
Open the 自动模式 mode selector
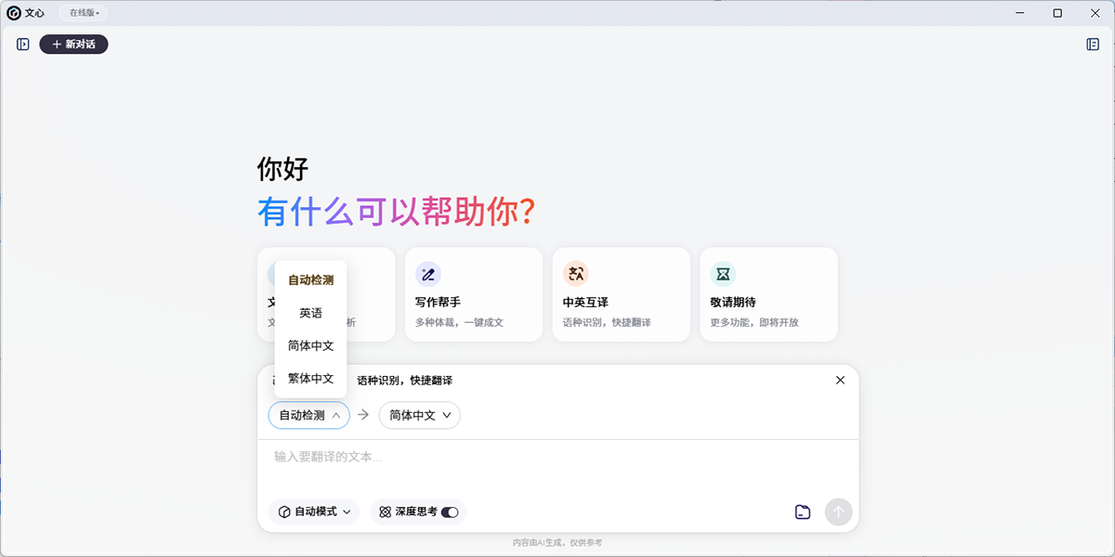pyautogui.click(x=314, y=512)
